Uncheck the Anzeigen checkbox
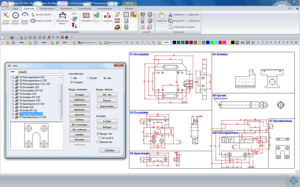Viewport: 300px width, 187px height. pos(72,82)
